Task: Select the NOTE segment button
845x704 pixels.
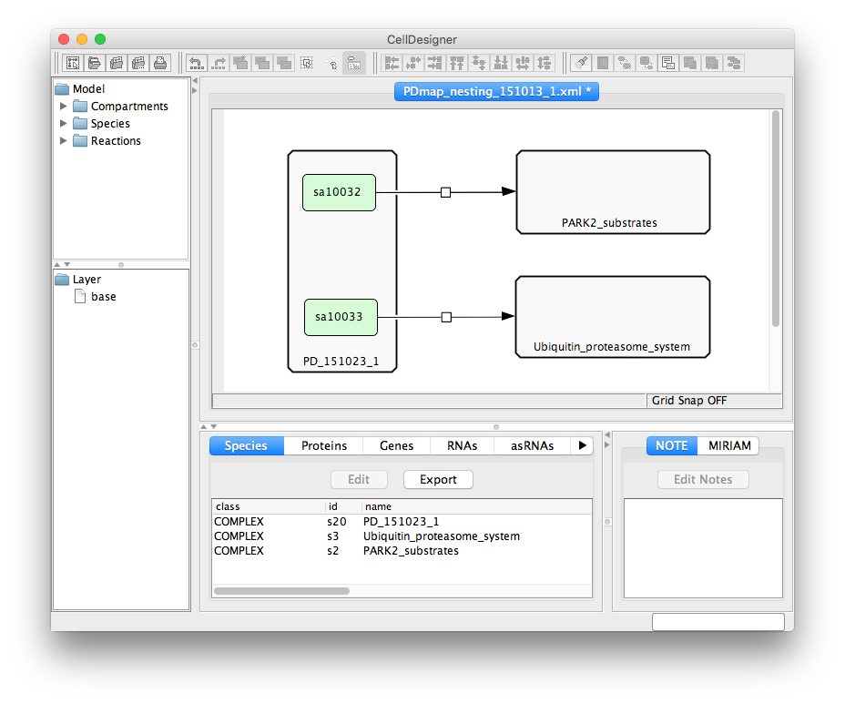Action: pos(672,445)
